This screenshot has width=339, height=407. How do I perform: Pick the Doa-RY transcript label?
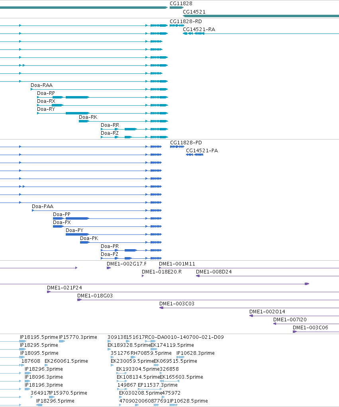[46, 109]
